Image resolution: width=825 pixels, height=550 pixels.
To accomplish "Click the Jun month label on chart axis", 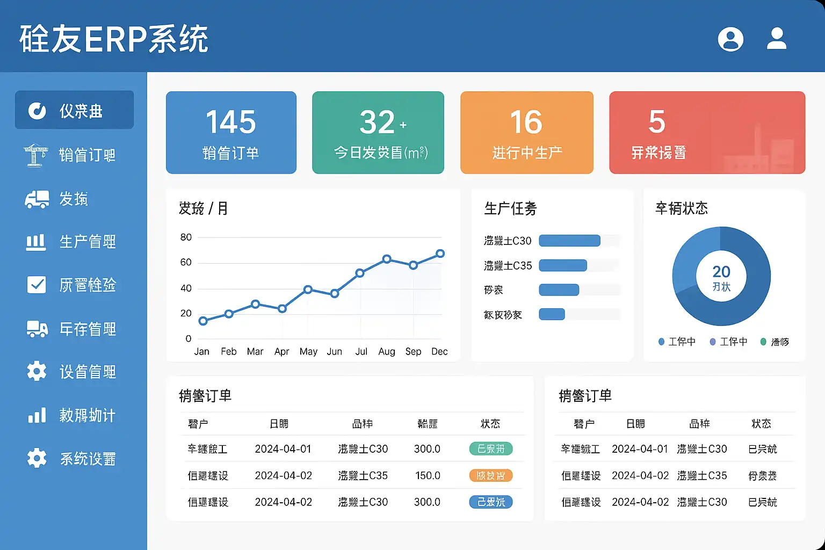I will click(335, 351).
